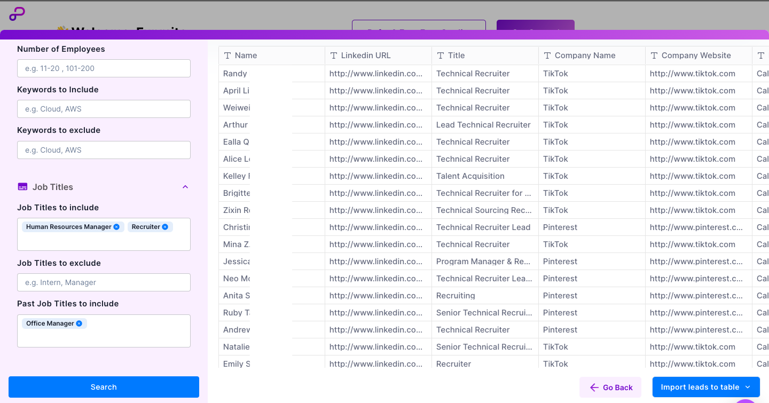Screen dimensions: 769x403
Task: Click the text type icon beside Company Website
Action: [654, 56]
